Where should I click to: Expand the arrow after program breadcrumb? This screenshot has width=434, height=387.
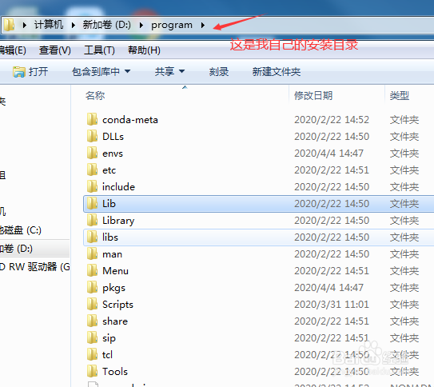point(203,26)
